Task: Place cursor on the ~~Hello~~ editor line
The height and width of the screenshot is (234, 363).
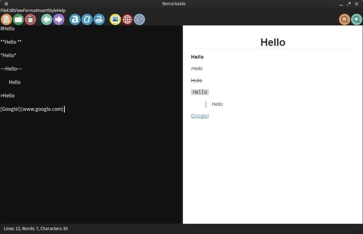Action: pyautogui.click(x=11, y=69)
